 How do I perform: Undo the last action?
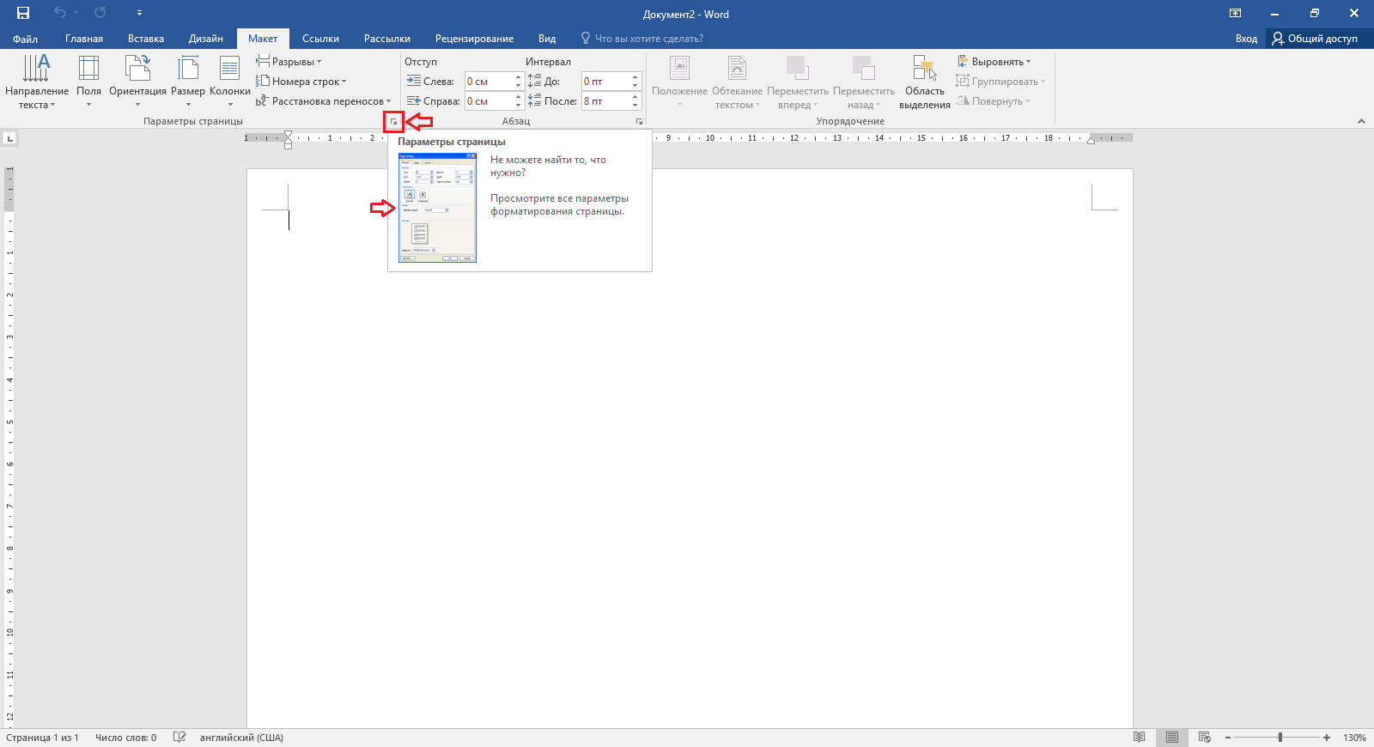[59, 13]
